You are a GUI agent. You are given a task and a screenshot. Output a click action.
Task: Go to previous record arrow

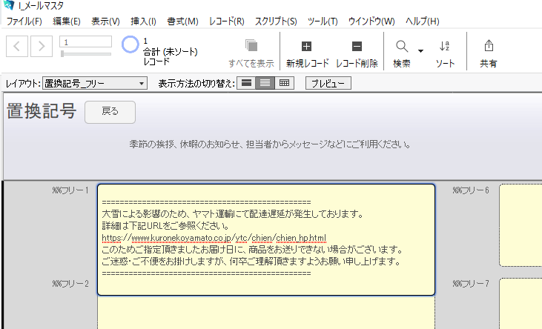pyautogui.click(x=17, y=46)
